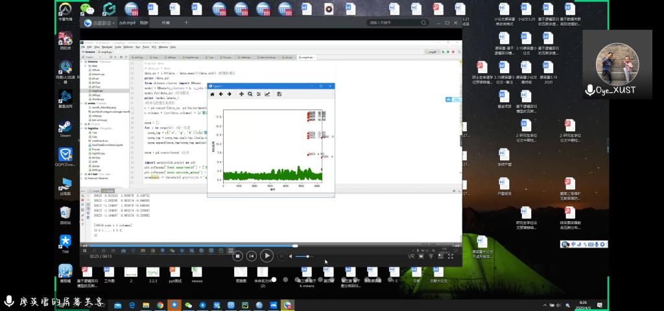
Task: Mute the video player volume
Action: (x=290, y=256)
